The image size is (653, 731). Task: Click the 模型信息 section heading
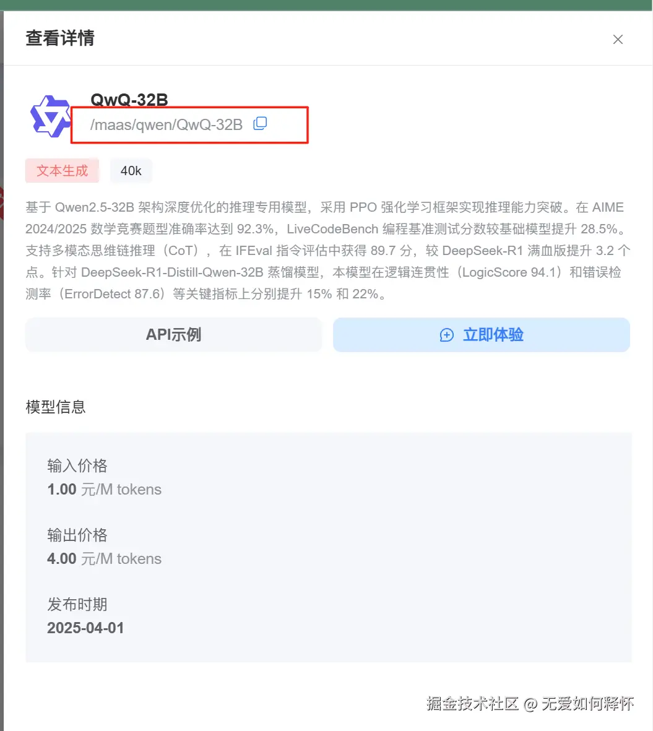[56, 407]
